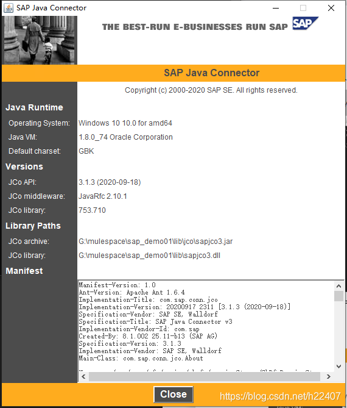Screen dimensions: 347x408
Task: Click the manifest horizontal scrollbar thumb
Action: [205, 376]
